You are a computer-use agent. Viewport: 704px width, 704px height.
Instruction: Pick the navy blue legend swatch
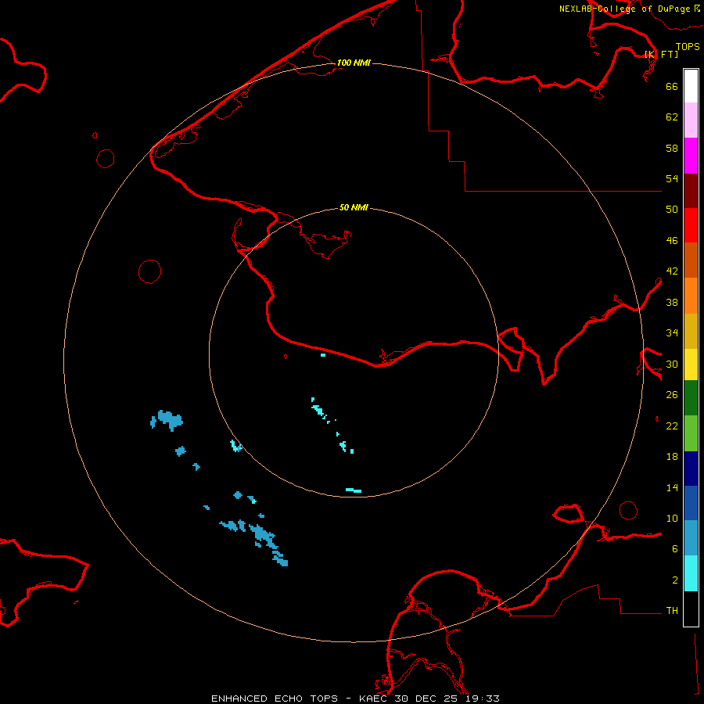(691, 469)
